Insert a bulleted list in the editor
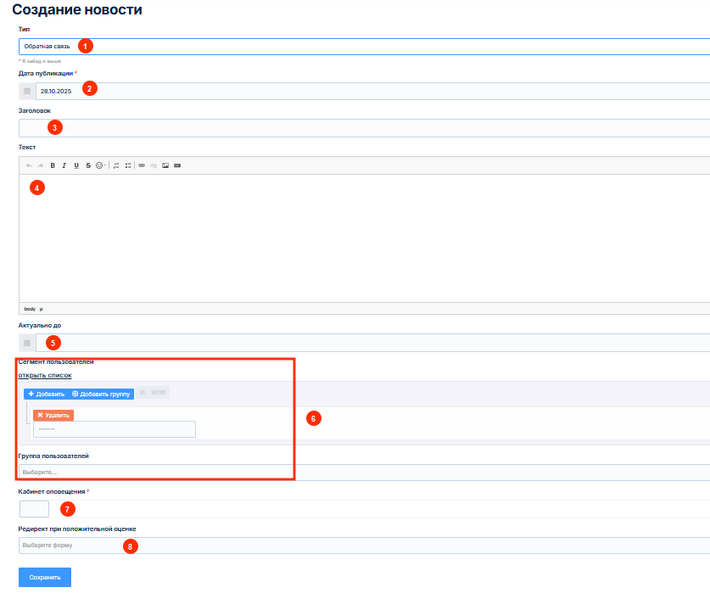Viewport: 710px width, 593px height. click(128, 165)
